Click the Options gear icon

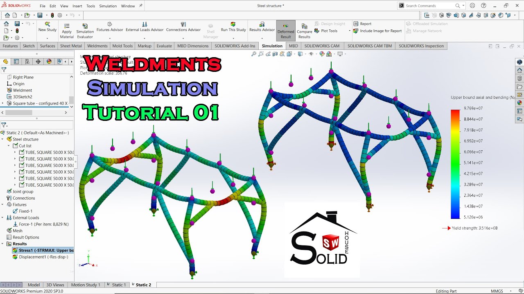point(60,15)
